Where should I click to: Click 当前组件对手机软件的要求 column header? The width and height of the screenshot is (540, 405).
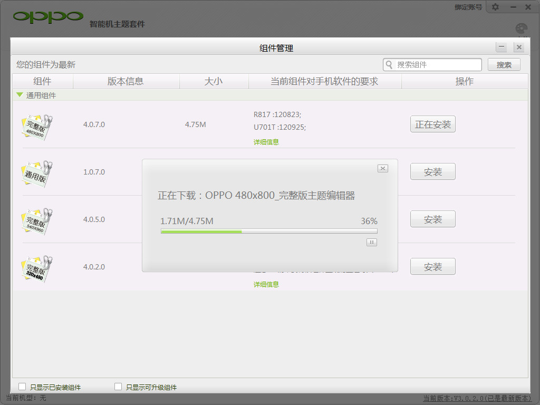coord(324,81)
